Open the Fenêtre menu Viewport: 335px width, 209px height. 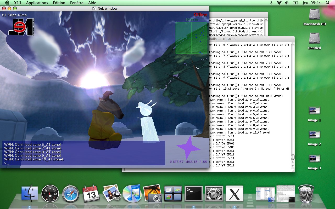77,3
